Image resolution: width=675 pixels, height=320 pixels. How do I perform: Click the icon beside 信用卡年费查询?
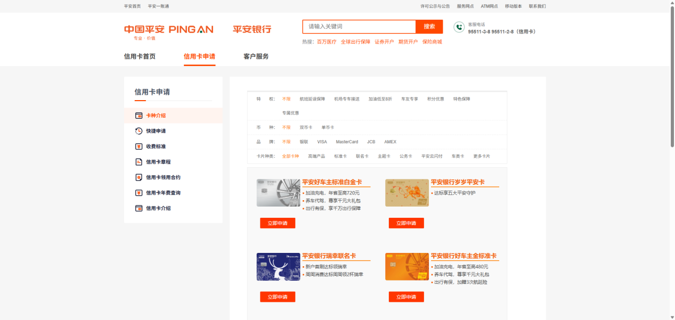tap(139, 193)
